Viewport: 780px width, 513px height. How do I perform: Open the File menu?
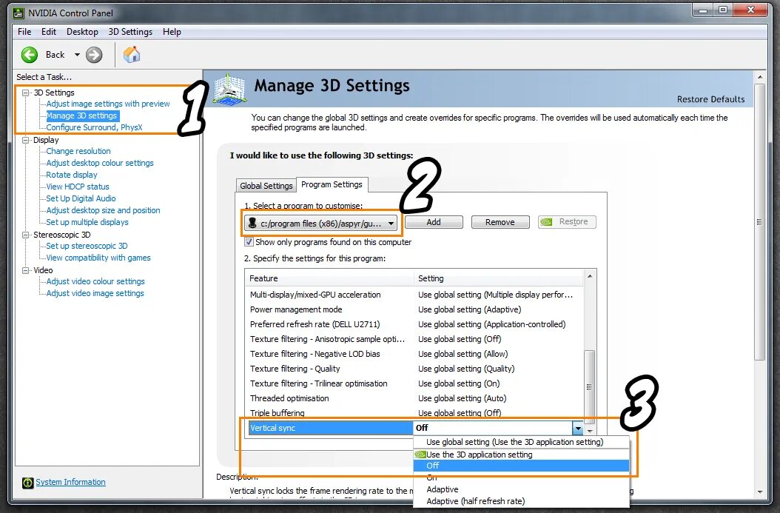pos(24,32)
